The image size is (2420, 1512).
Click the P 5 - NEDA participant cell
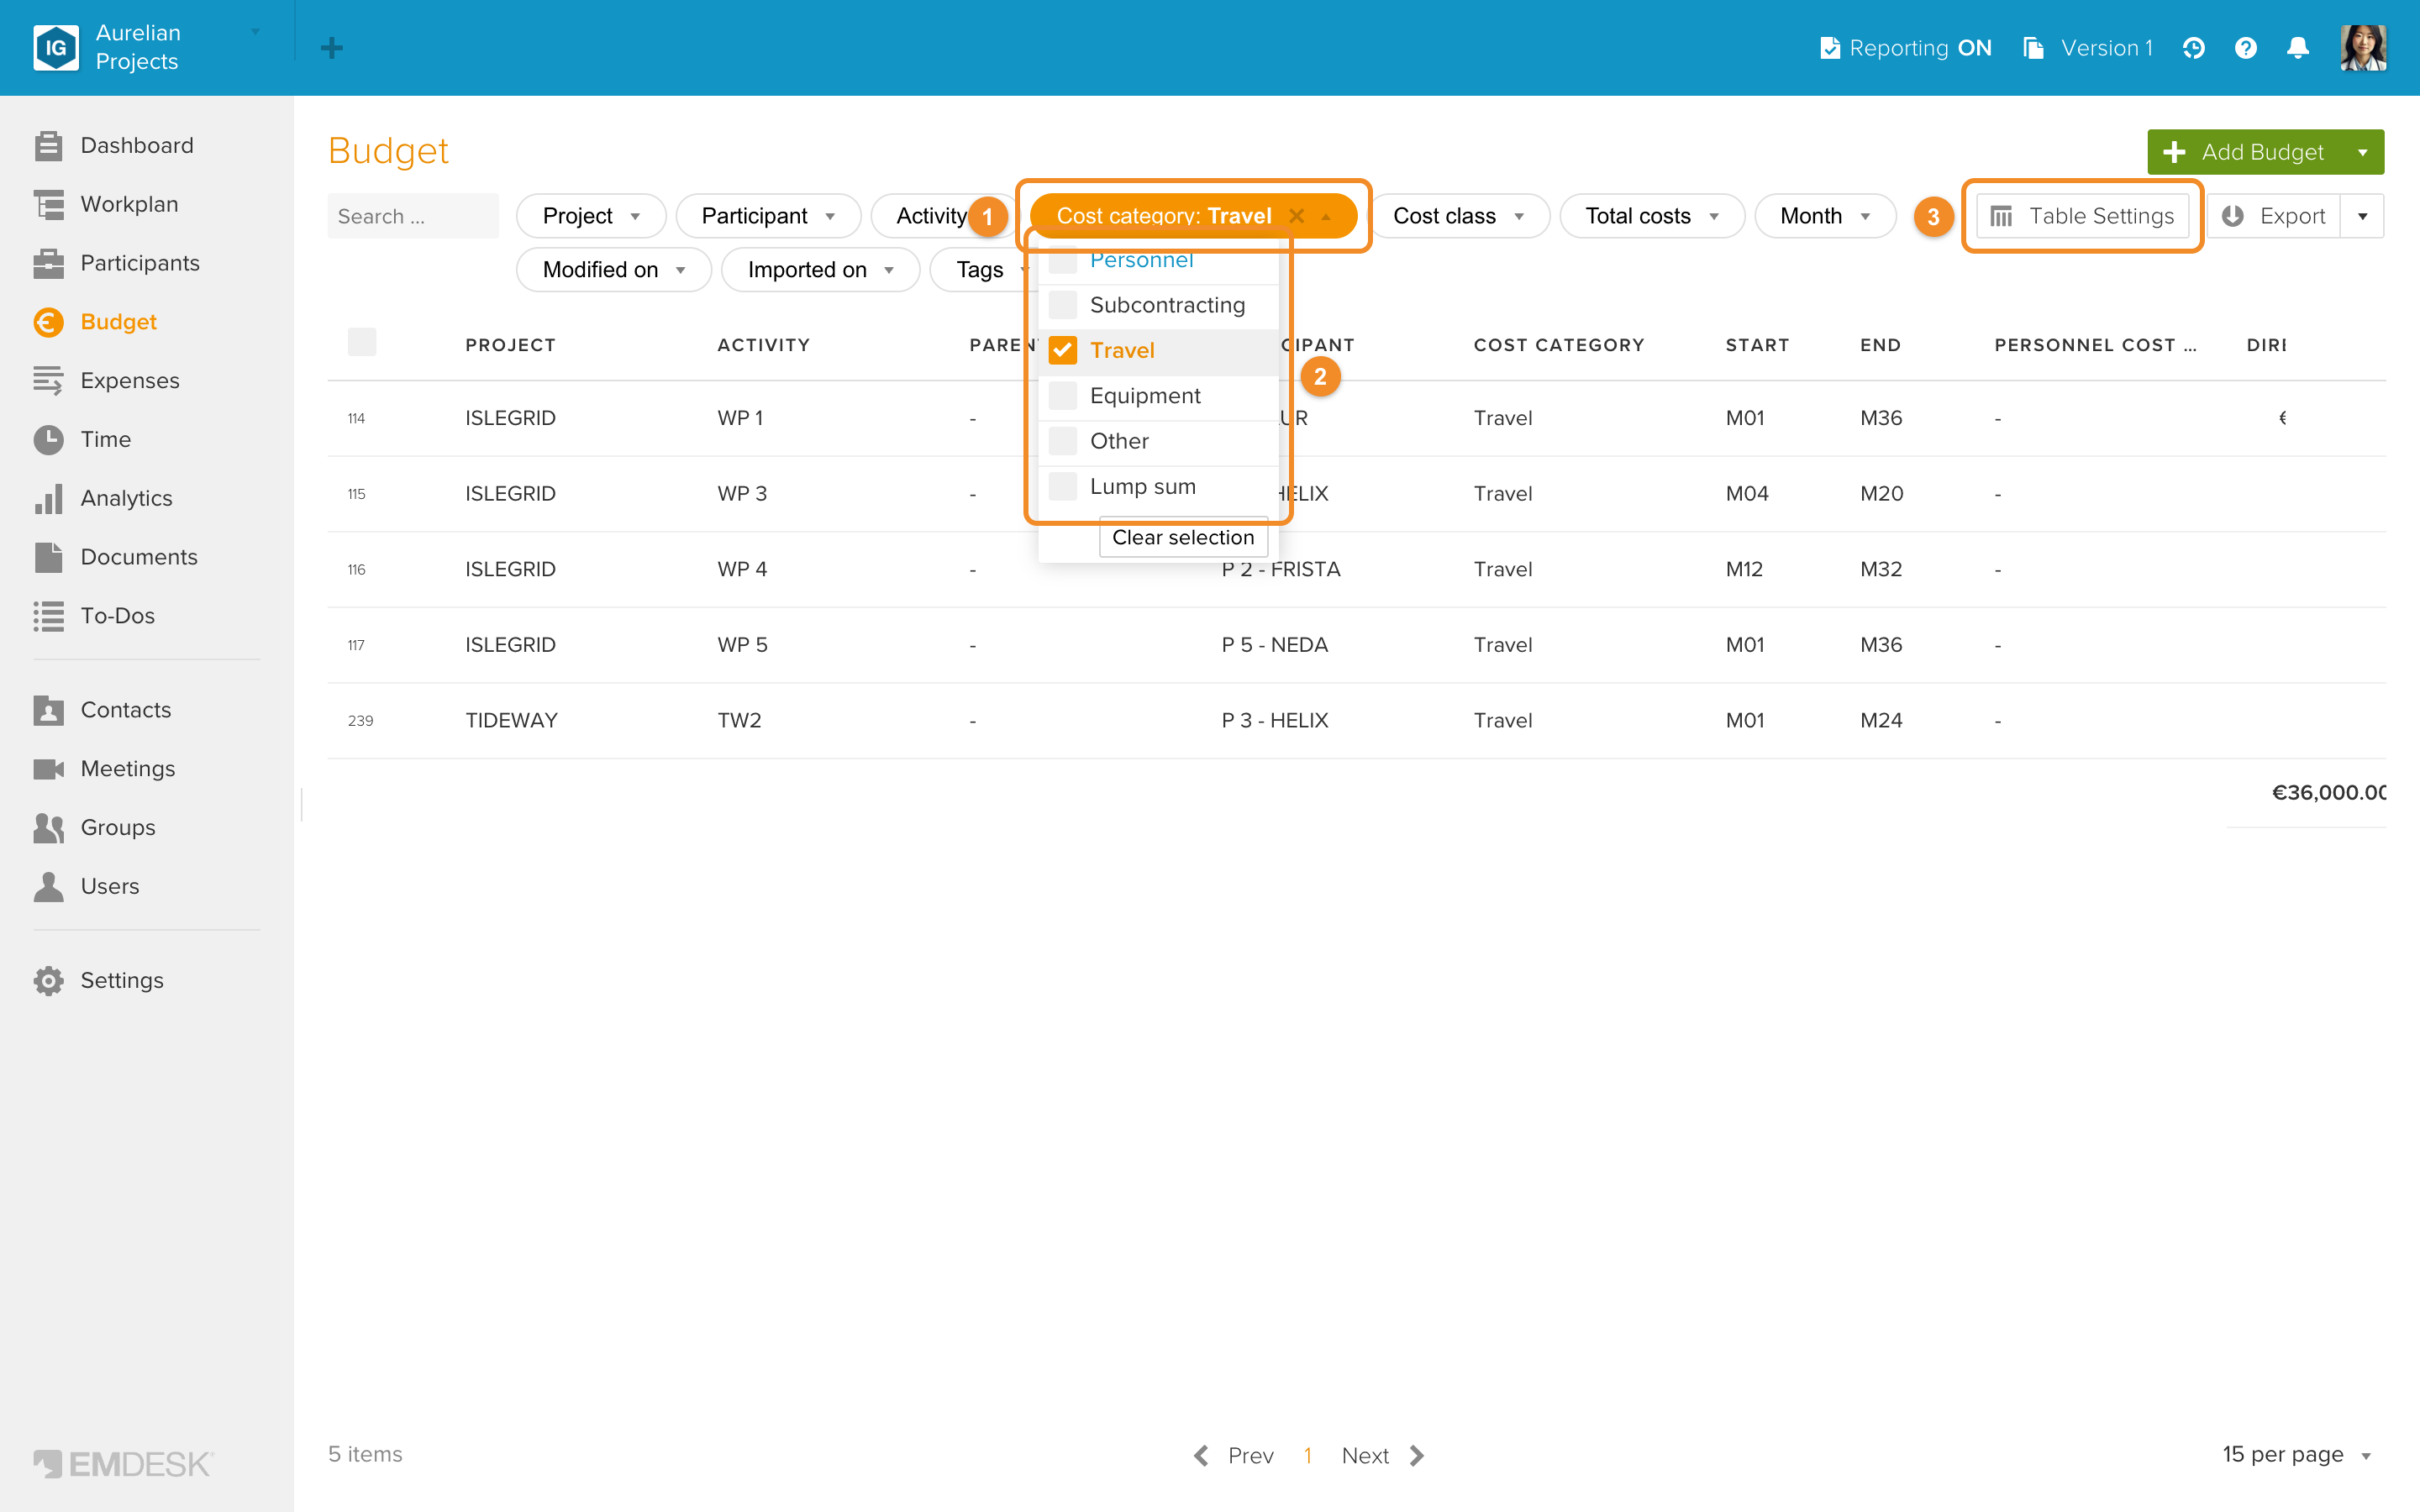[x=1275, y=645]
